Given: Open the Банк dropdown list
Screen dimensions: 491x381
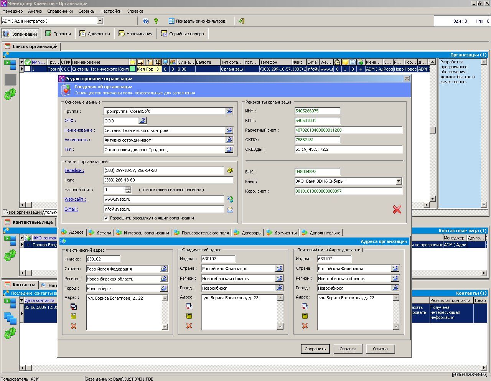Looking at the screenshot, I should (x=399, y=181).
